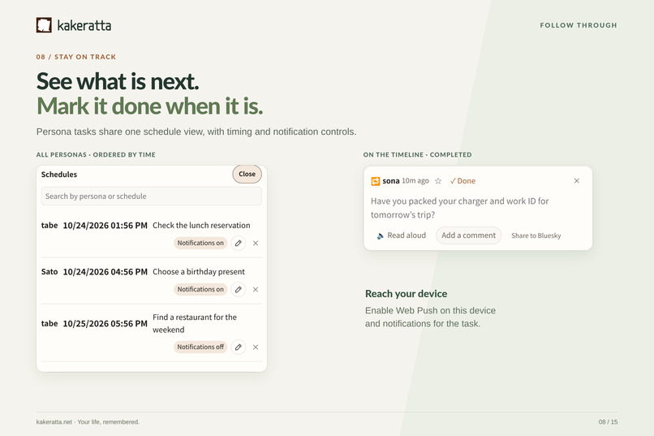
Task: Dismiss the sona timeline card
Action: [576, 181]
